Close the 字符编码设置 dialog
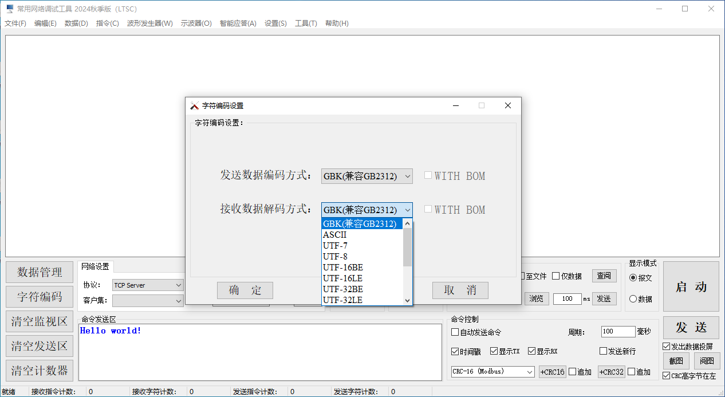This screenshot has width=725, height=397. 507,105
